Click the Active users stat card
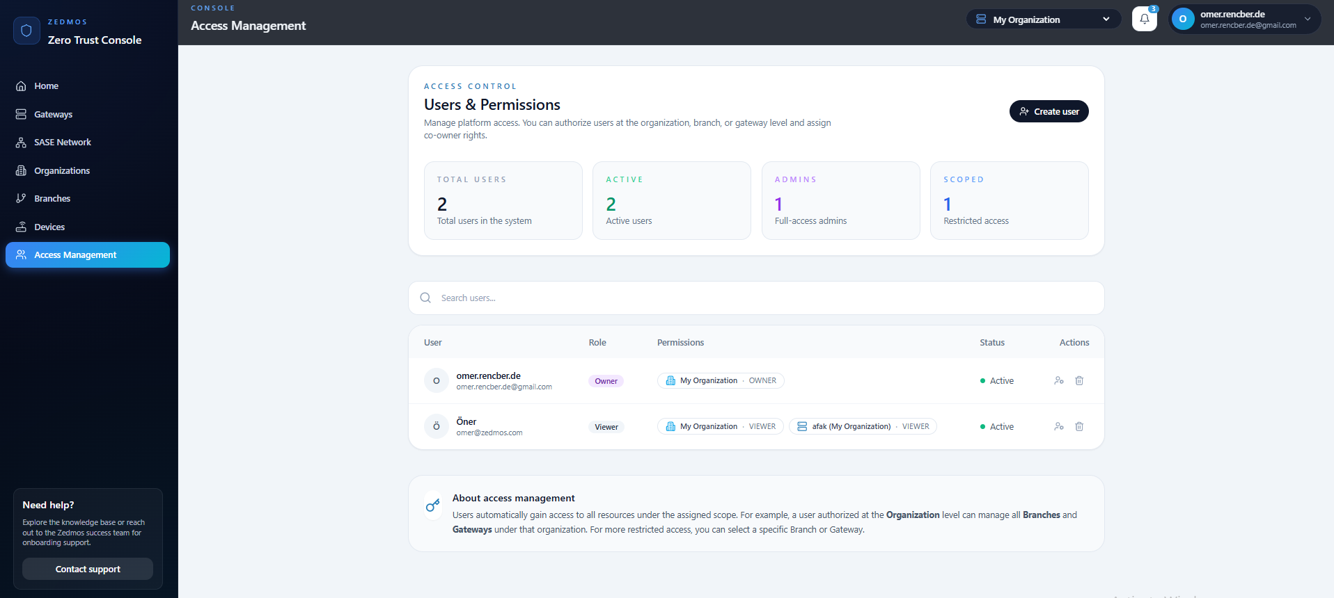Screen dimensions: 1334x598 (671, 200)
